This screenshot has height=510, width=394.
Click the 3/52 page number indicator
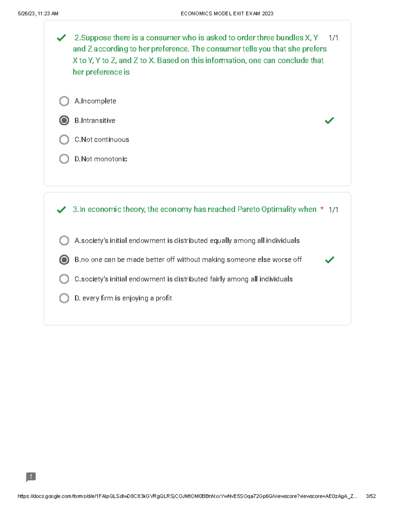pos(371,496)
